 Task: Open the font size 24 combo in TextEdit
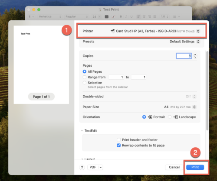(96, 17)
